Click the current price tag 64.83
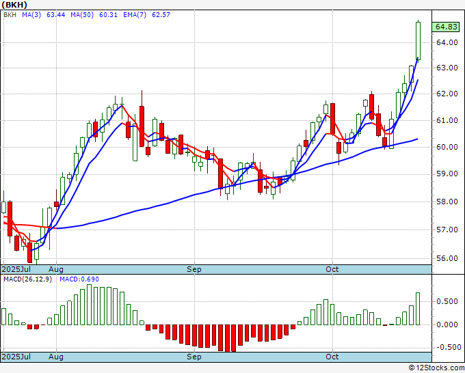465x373 pixels. 446,27
